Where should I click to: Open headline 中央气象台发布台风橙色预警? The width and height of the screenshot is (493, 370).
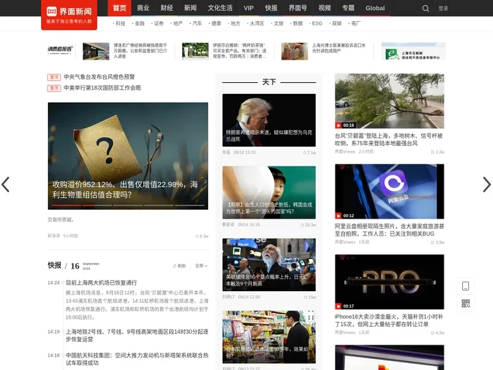(99, 77)
